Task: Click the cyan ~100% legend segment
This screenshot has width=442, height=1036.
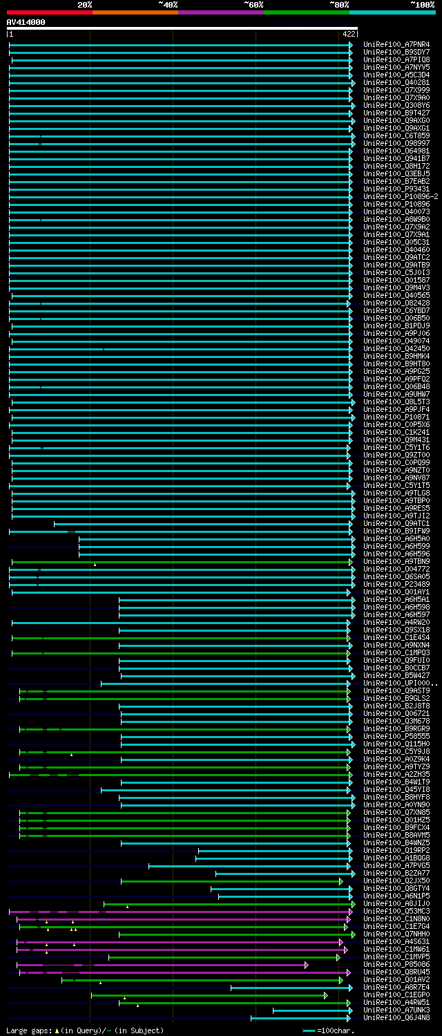Action: [392, 12]
